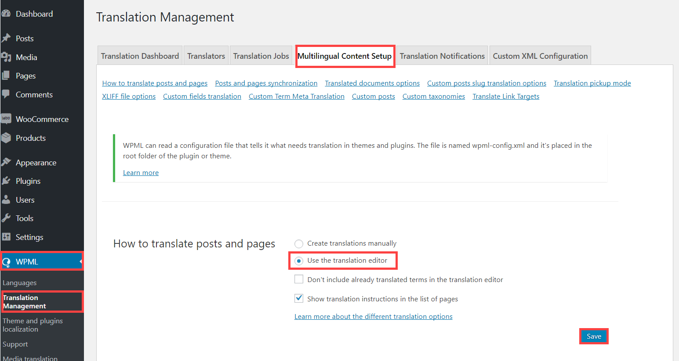This screenshot has width=679, height=361.
Task: Open Custom XML Configuration tab
Action: [x=540, y=56]
